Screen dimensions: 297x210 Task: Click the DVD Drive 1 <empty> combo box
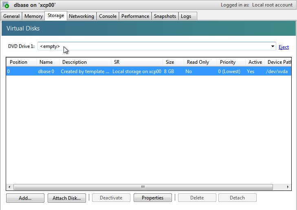click(x=156, y=46)
